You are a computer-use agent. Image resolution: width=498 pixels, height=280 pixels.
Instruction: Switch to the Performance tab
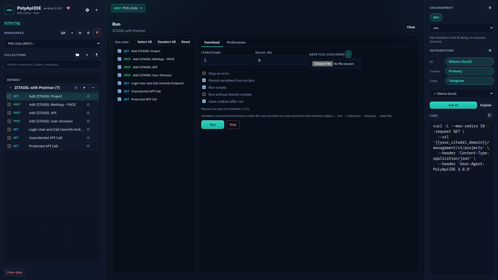(236, 43)
